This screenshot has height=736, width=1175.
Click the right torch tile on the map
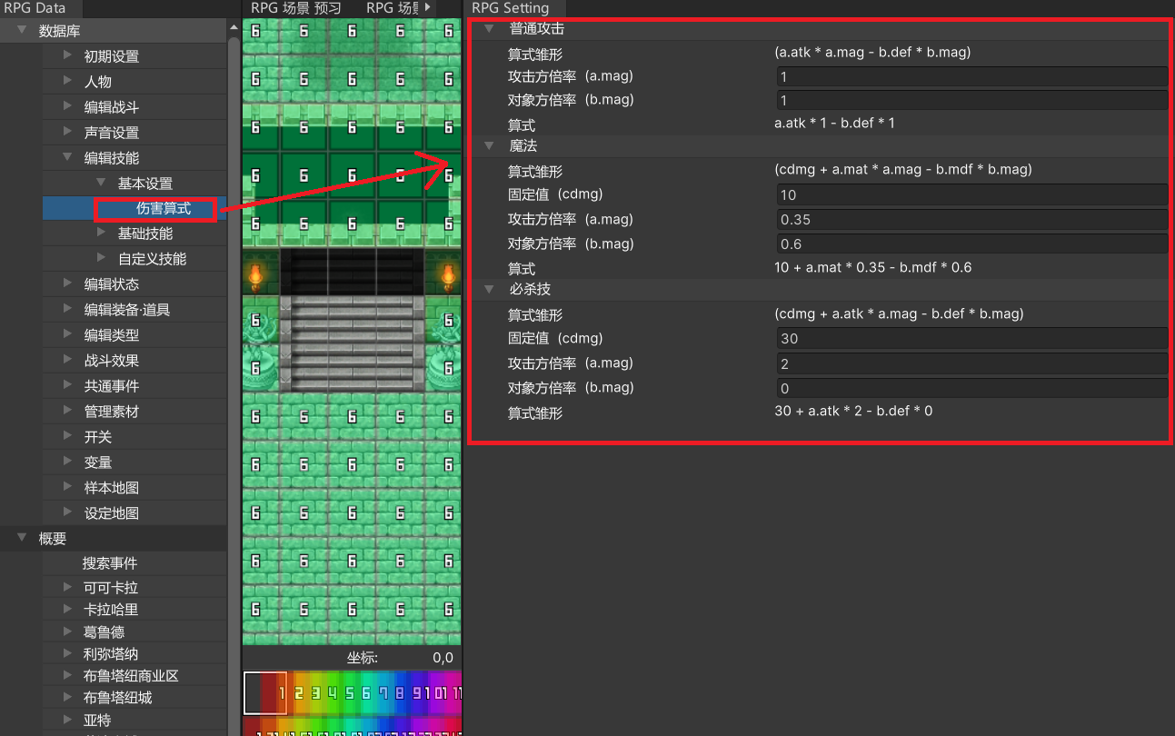(448, 272)
